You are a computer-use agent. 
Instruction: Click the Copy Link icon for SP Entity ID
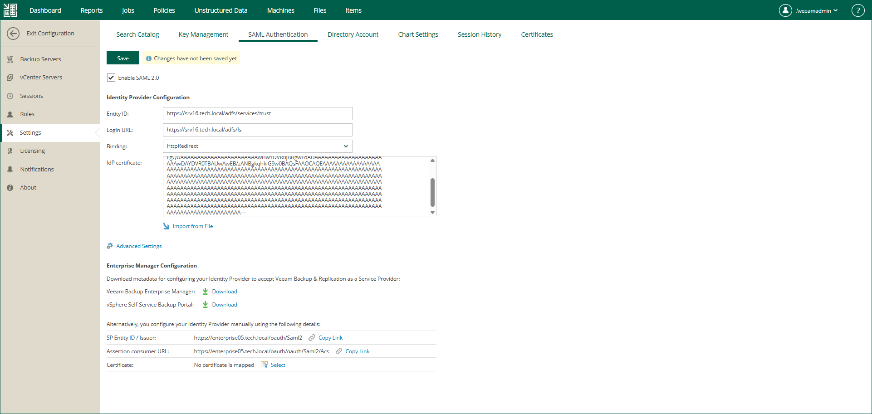click(x=312, y=338)
